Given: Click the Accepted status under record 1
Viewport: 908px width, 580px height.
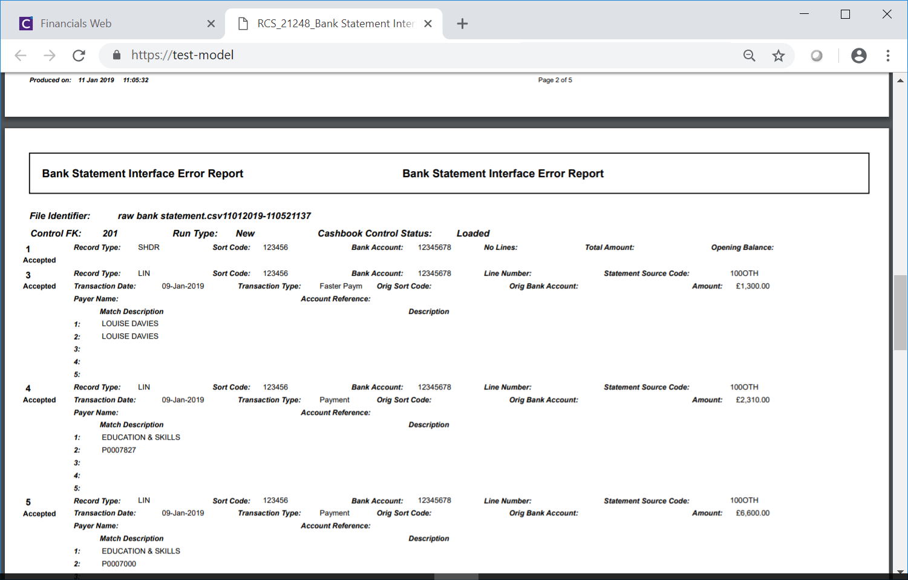Looking at the screenshot, I should coord(39,260).
